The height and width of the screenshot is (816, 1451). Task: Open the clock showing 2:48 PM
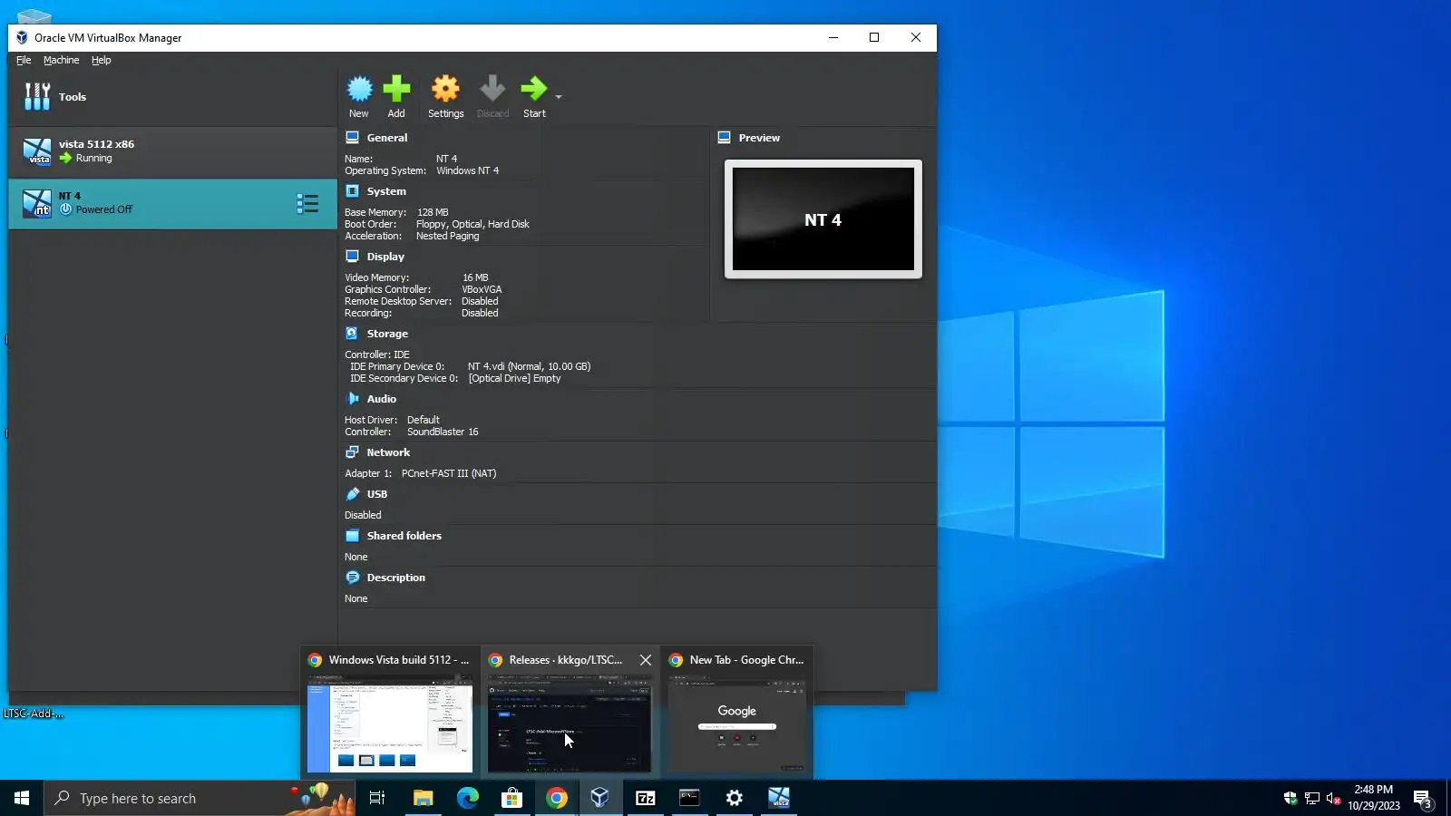pyautogui.click(x=1373, y=798)
